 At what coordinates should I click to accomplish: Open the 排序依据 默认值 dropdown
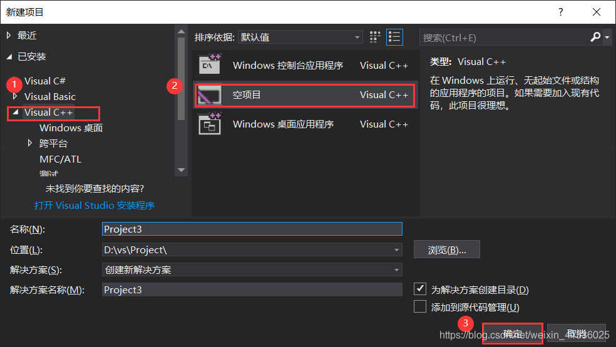pos(300,38)
